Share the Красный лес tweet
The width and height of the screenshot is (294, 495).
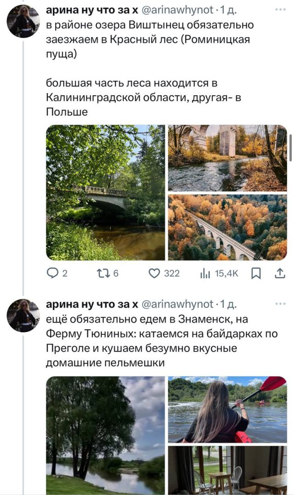[279, 274]
